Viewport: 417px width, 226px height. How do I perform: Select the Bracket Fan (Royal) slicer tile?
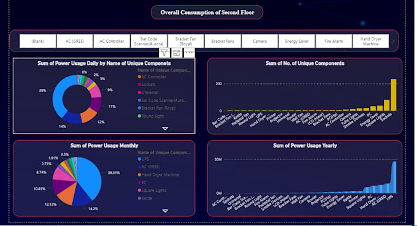(x=186, y=41)
